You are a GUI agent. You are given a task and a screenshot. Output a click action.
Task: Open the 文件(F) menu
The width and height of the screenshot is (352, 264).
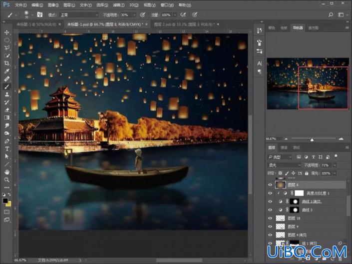coord(20,5)
